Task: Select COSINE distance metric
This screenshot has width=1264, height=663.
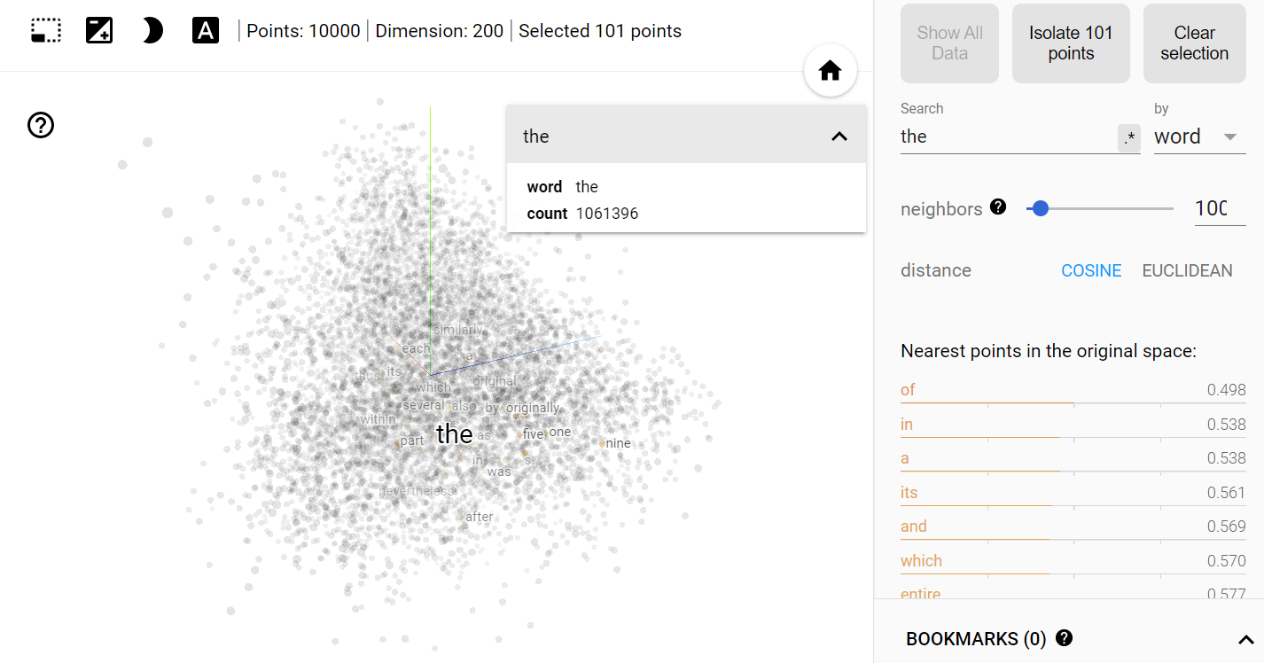Action: click(x=1091, y=270)
